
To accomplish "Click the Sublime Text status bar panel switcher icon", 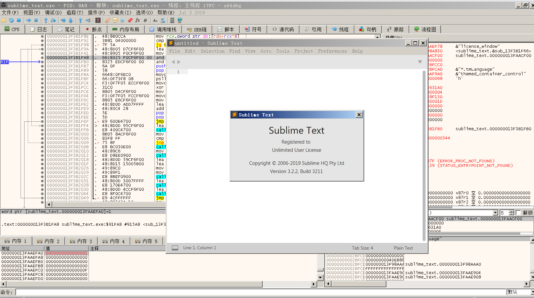I will (x=175, y=248).
